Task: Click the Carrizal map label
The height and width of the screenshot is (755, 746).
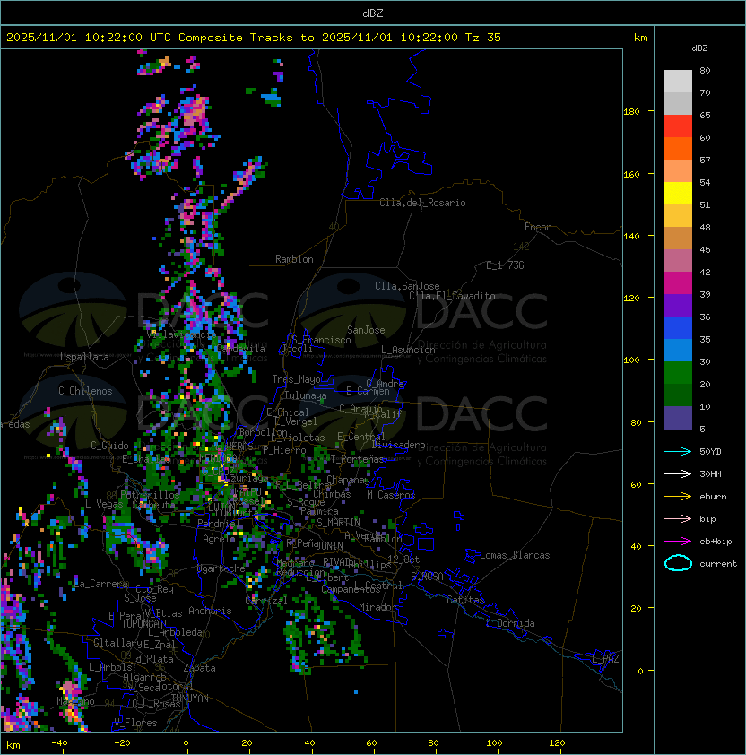Action: tap(266, 601)
